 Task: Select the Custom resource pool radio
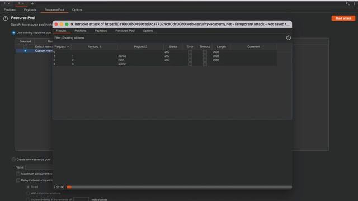coord(25,51)
